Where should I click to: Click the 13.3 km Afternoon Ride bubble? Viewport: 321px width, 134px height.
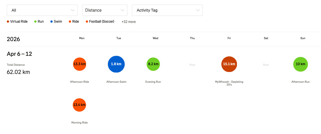(79, 64)
